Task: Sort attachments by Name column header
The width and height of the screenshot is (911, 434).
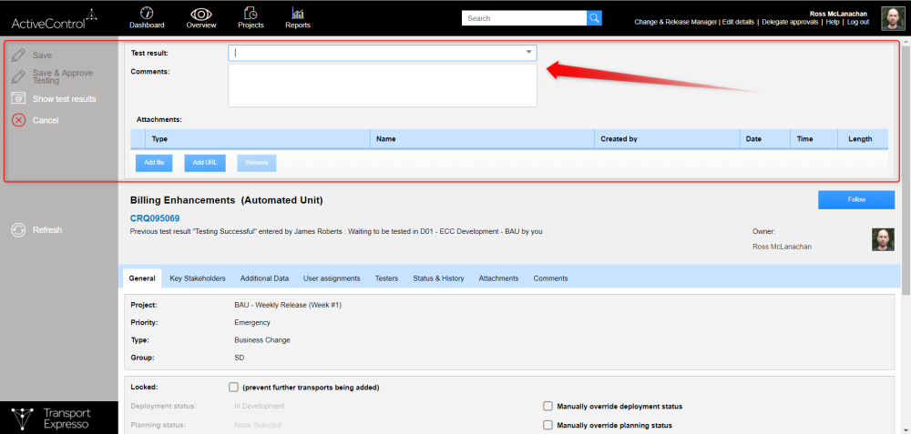Action: point(482,139)
